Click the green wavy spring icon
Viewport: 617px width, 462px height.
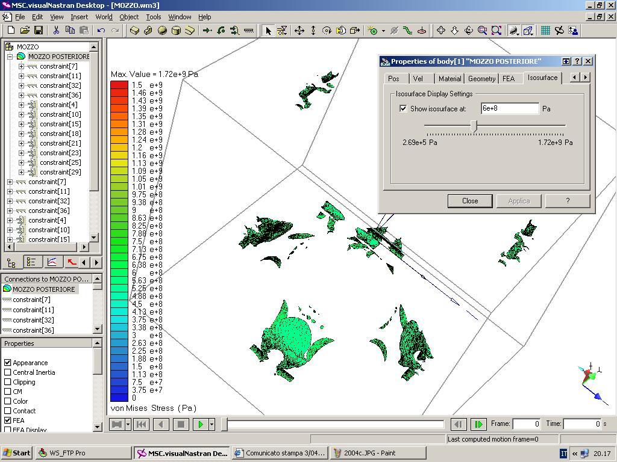[408, 30]
